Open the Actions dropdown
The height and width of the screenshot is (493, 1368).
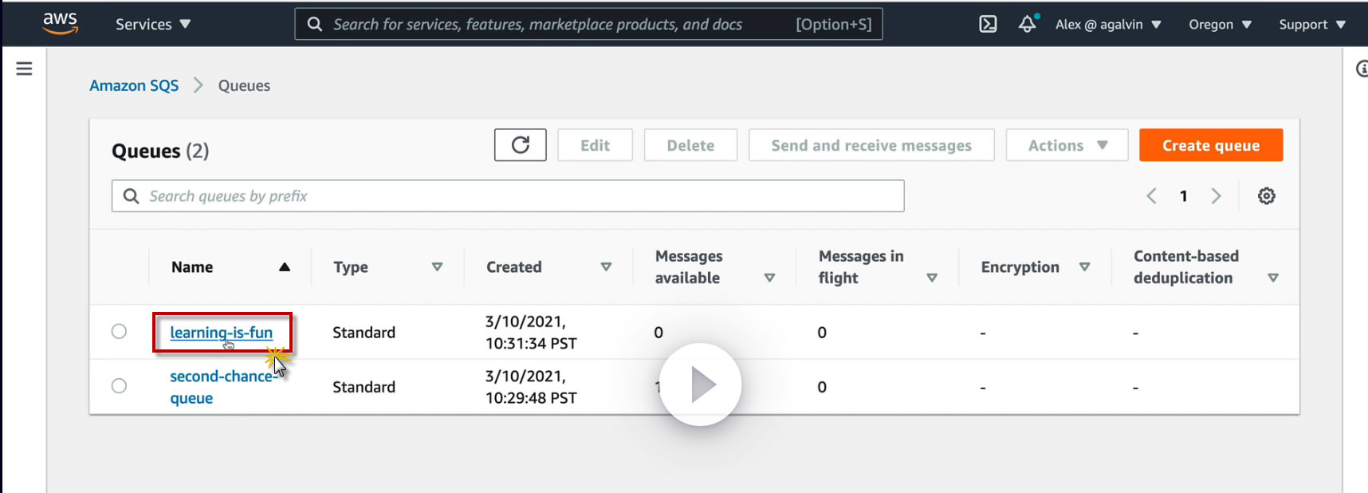pos(1067,145)
